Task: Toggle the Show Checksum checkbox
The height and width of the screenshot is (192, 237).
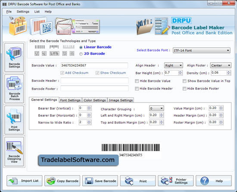Action: pos(97,73)
